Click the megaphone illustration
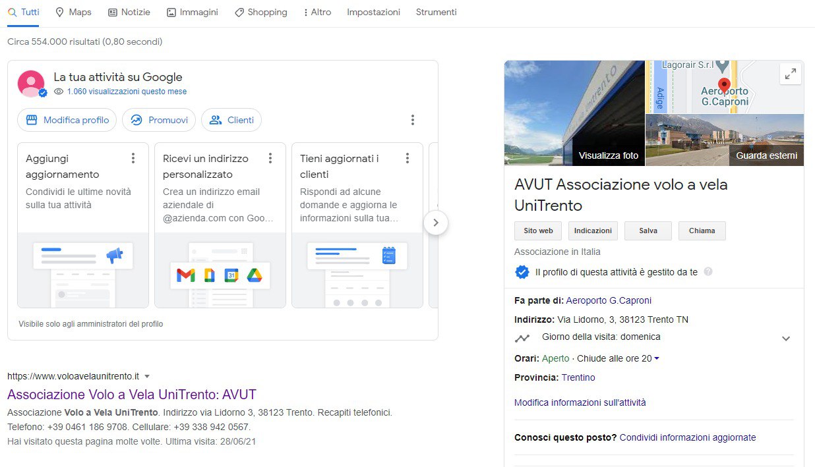The image size is (815, 467). pyautogui.click(x=115, y=255)
